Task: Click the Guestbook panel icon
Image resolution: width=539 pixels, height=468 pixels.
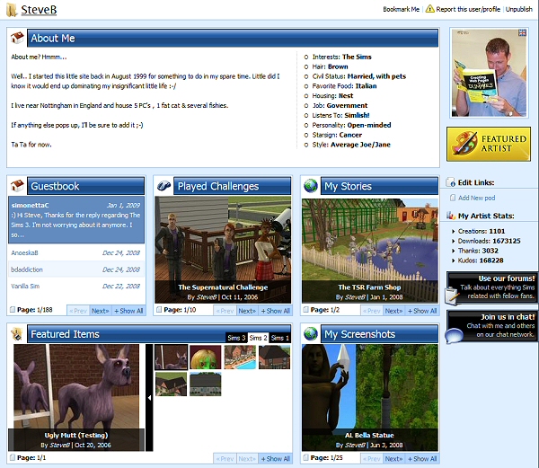Action: point(16,186)
